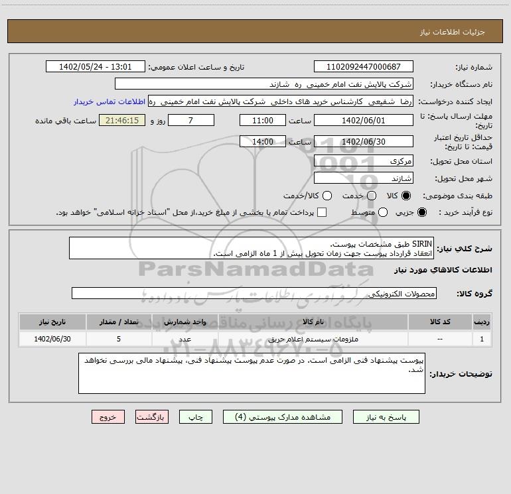Select the جزیی purchase type radio
This screenshot has width=511, height=494.
coord(422,213)
